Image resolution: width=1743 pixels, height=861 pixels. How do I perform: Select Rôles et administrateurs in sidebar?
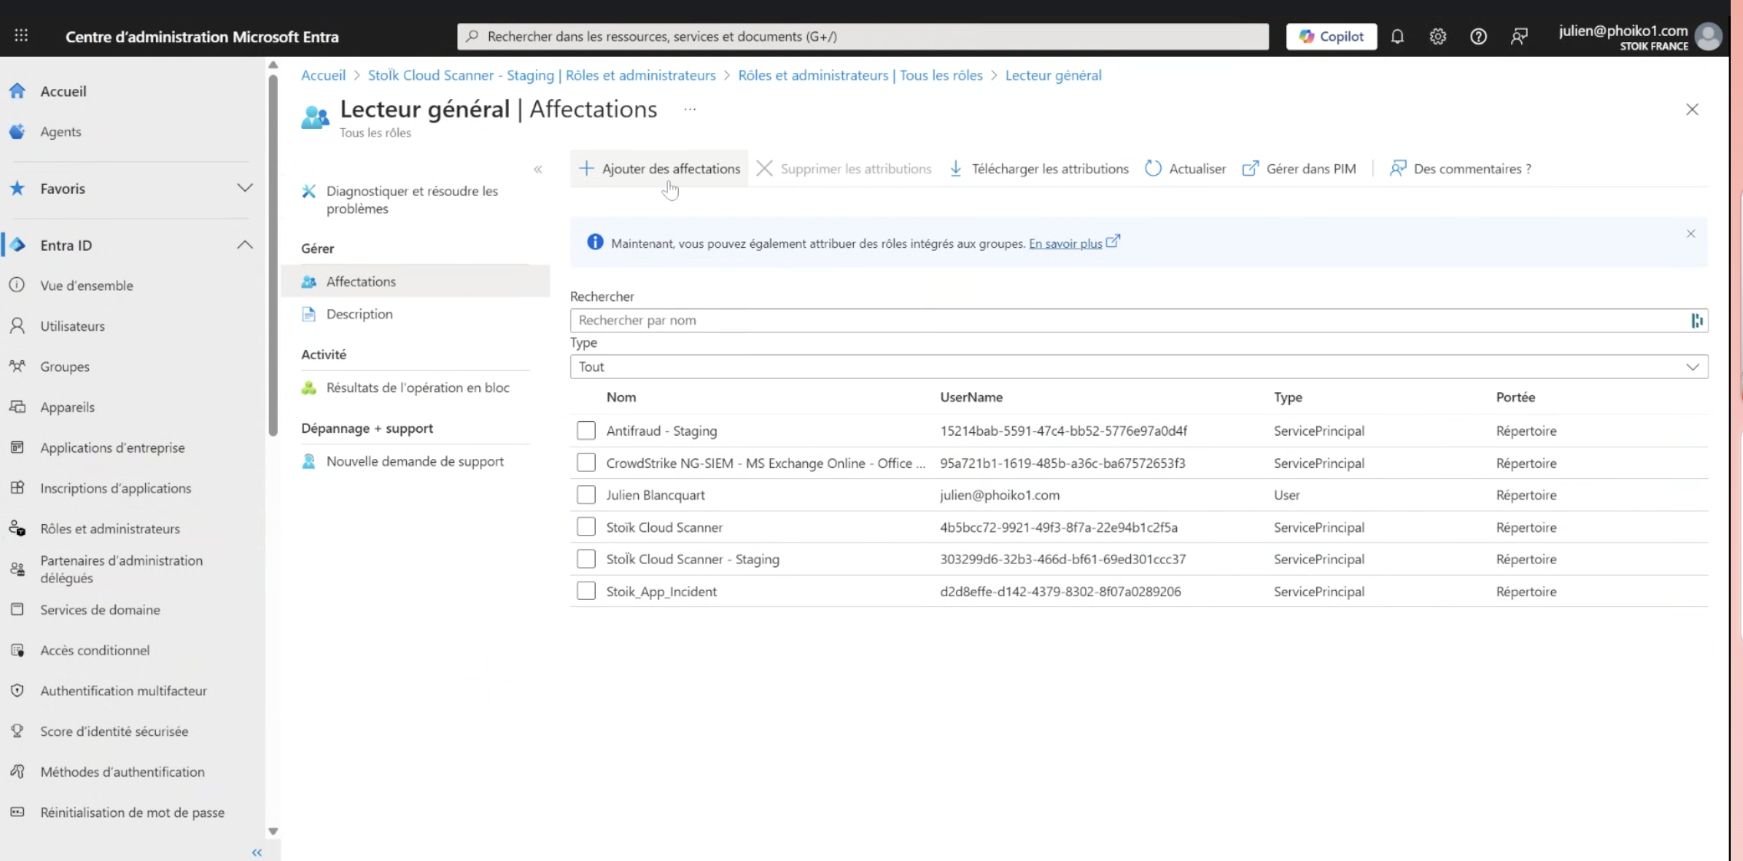110,529
